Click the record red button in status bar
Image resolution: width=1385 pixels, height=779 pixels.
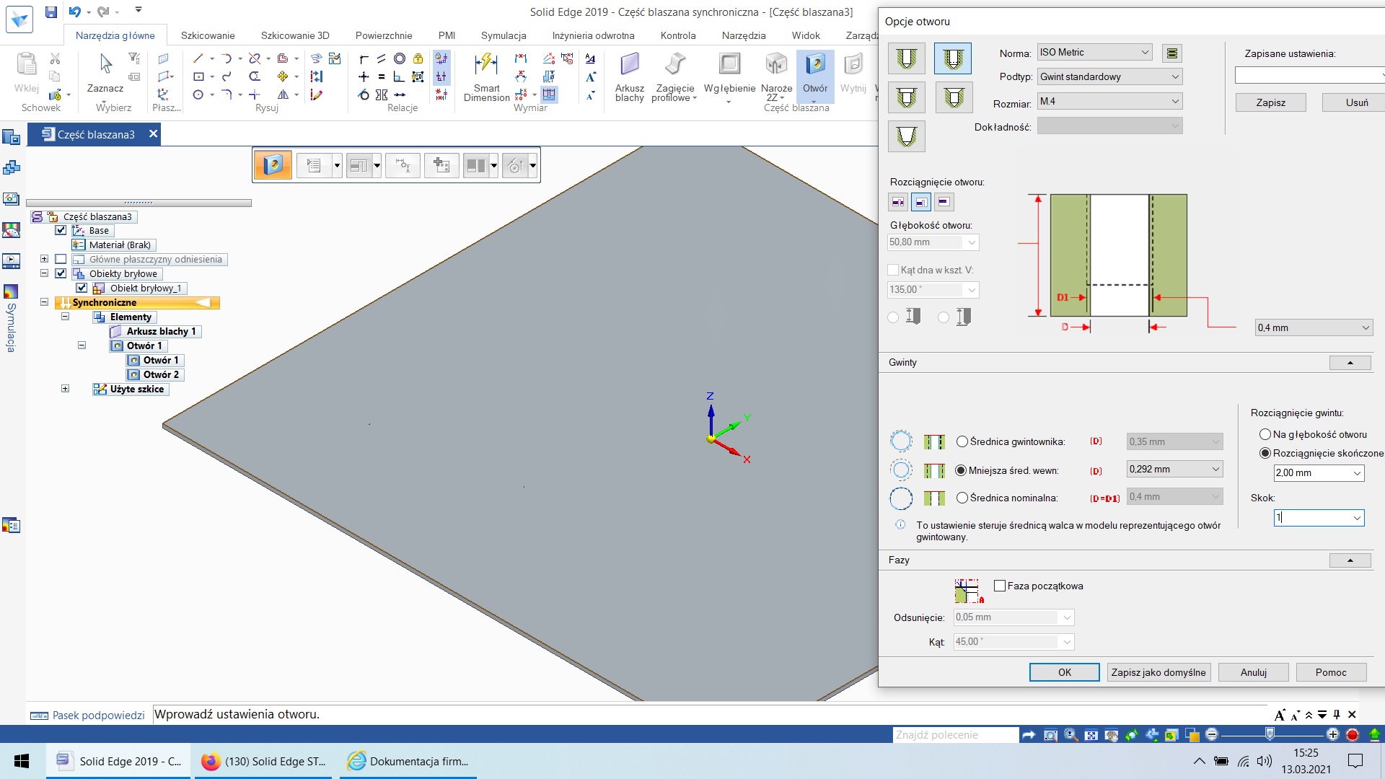pyautogui.click(x=1353, y=735)
